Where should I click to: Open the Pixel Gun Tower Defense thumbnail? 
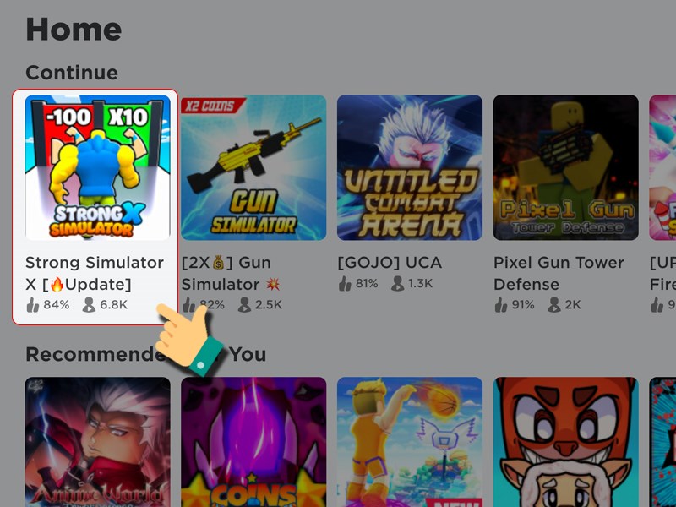(565, 167)
